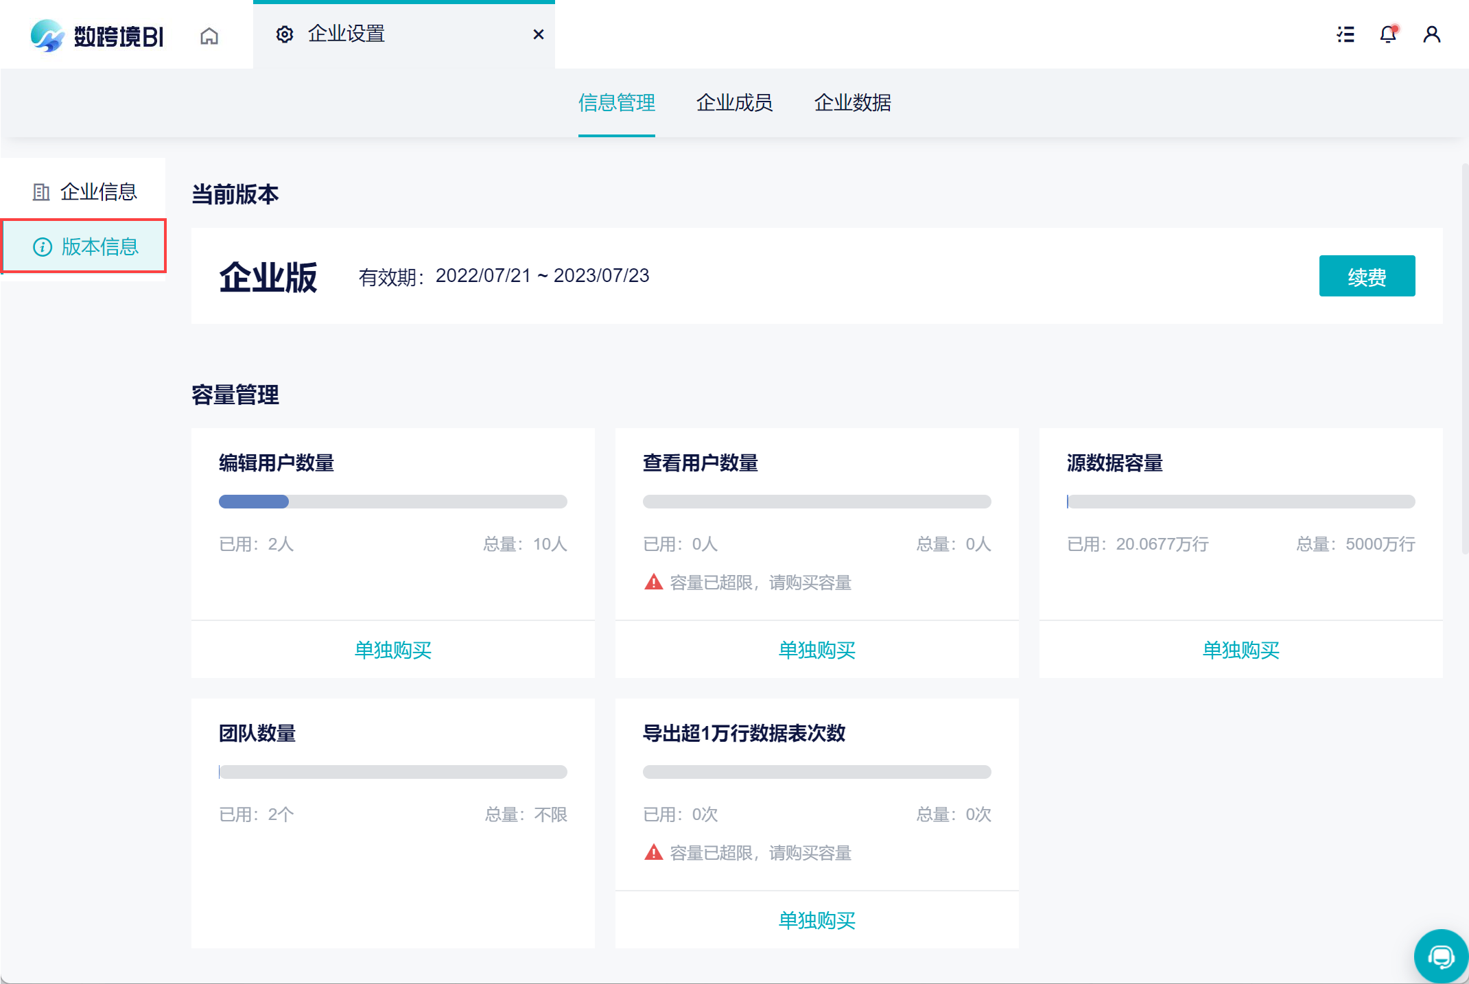Switch to the 企业数据 tab
Image resolution: width=1469 pixels, height=984 pixels.
pyautogui.click(x=852, y=103)
